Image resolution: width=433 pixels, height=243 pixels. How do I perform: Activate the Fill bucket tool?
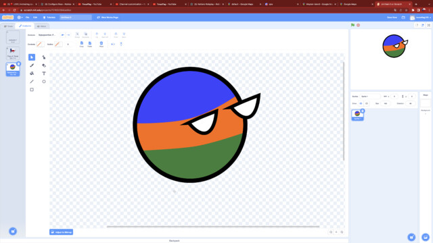(x=32, y=74)
